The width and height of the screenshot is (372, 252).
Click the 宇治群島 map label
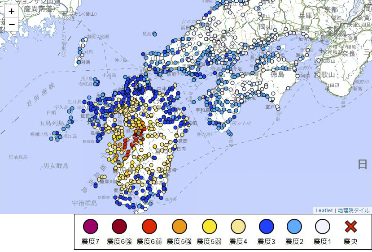pyautogui.click(x=85, y=203)
